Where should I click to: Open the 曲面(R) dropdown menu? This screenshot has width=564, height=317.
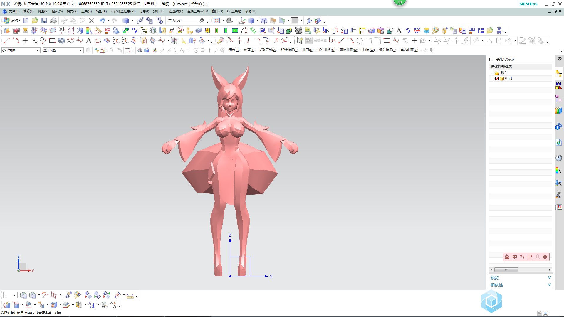pyautogui.click(x=309, y=50)
